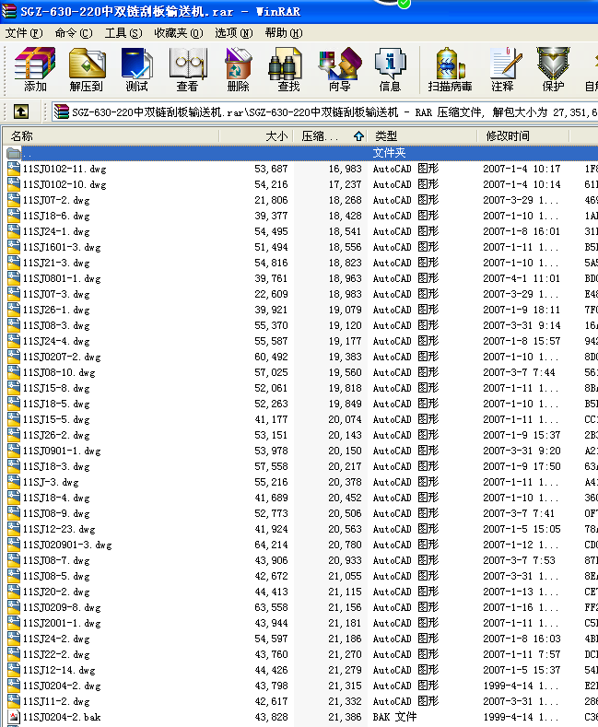Screen dimensions: 598x727
Task: Select file 11SJ08-7.dwg
Action: [56, 560]
